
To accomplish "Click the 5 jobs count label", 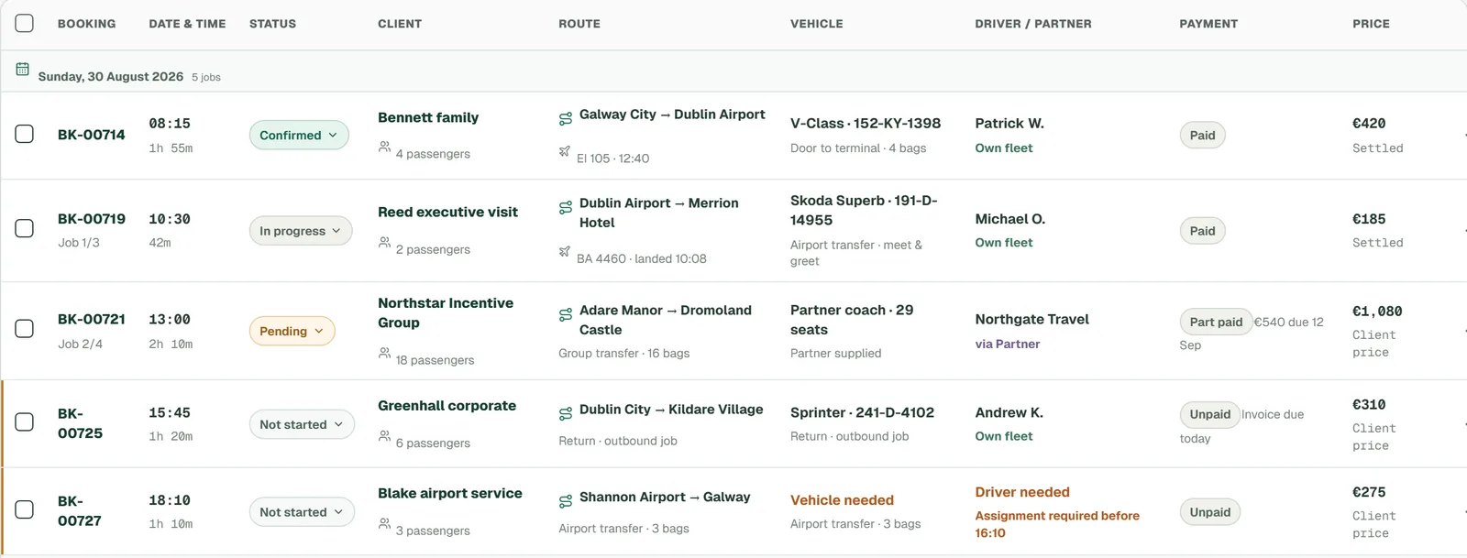I will 206,77.
